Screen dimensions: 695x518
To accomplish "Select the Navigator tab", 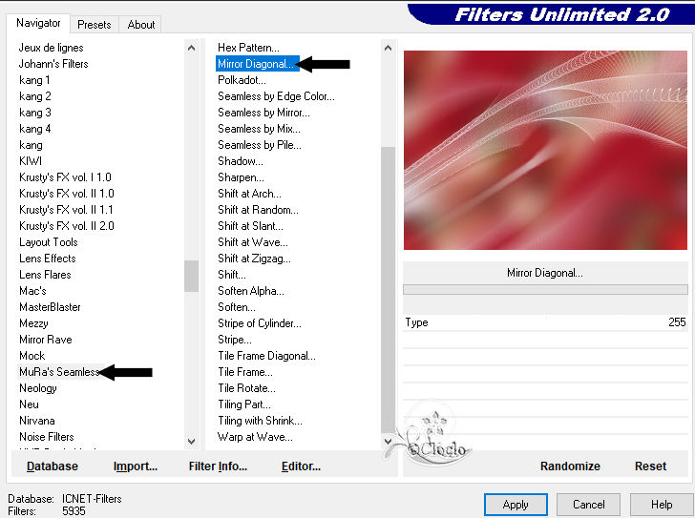I will pyautogui.click(x=38, y=23).
